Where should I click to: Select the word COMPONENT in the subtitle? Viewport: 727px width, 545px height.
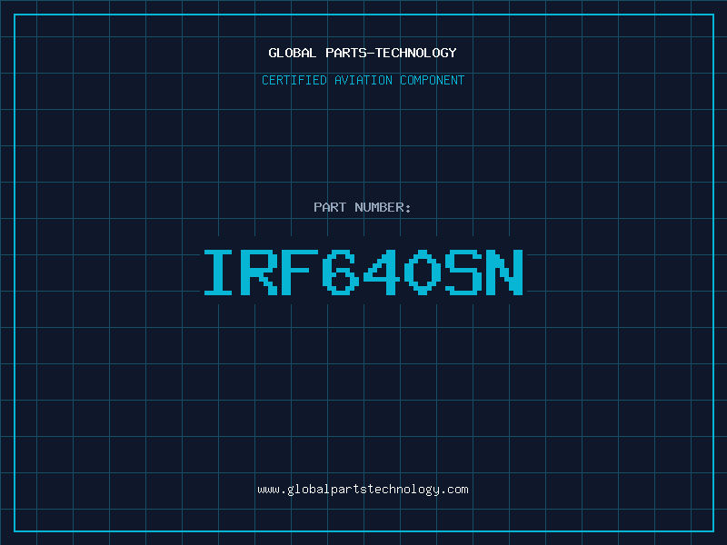click(432, 80)
